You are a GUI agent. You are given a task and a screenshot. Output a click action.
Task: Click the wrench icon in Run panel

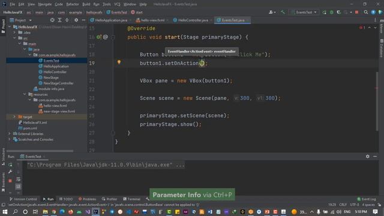click(10, 172)
